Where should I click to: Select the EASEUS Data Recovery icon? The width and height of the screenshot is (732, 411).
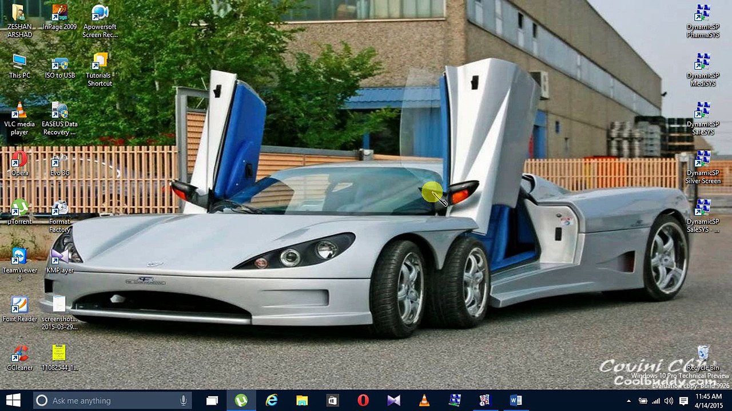[59, 119]
